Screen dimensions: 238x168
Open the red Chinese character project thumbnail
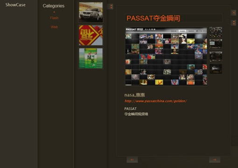pos(91,35)
